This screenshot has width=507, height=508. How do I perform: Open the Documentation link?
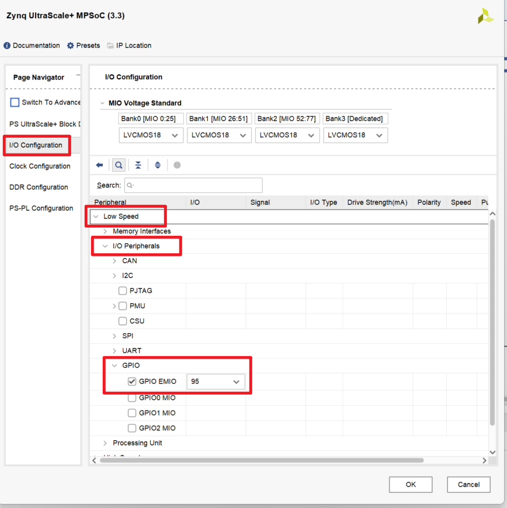pos(36,46)
